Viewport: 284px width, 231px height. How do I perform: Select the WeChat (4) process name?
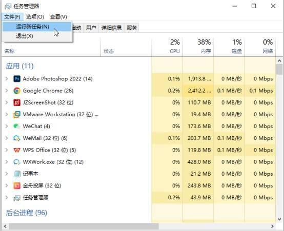36,126
